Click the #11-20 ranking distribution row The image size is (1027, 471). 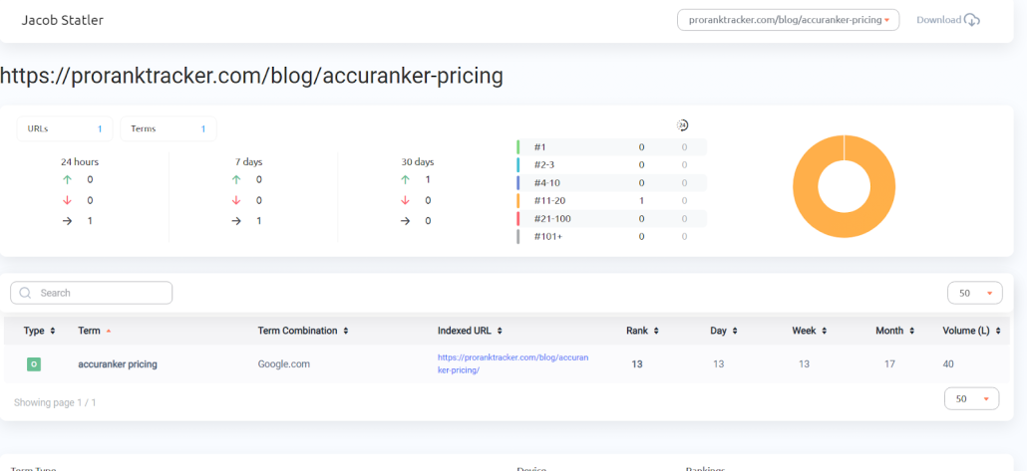pyautogui.click(x=612, y=201)
